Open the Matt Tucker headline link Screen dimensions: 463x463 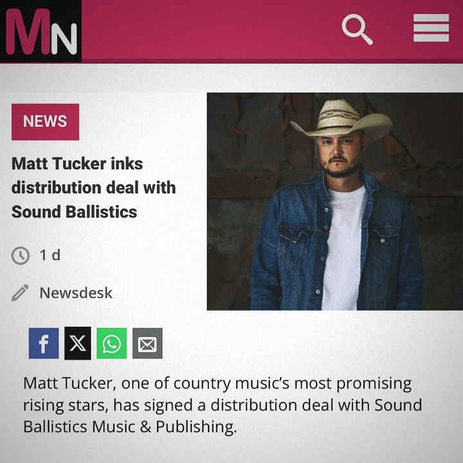(94, 188)
